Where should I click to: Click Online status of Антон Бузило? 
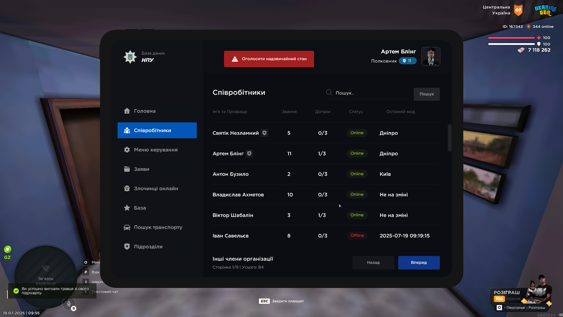pos(357,174)
